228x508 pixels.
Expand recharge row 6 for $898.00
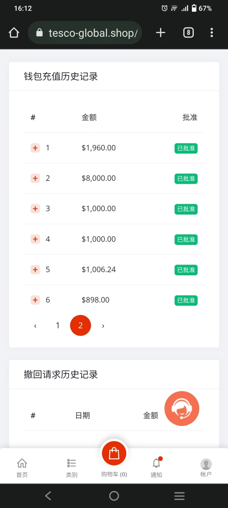pos(35,300)
